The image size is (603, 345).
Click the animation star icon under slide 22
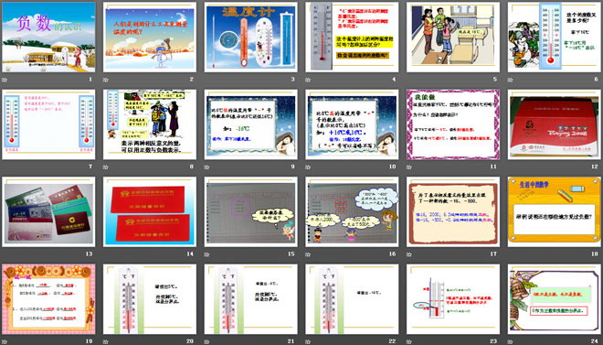point(308,341)
